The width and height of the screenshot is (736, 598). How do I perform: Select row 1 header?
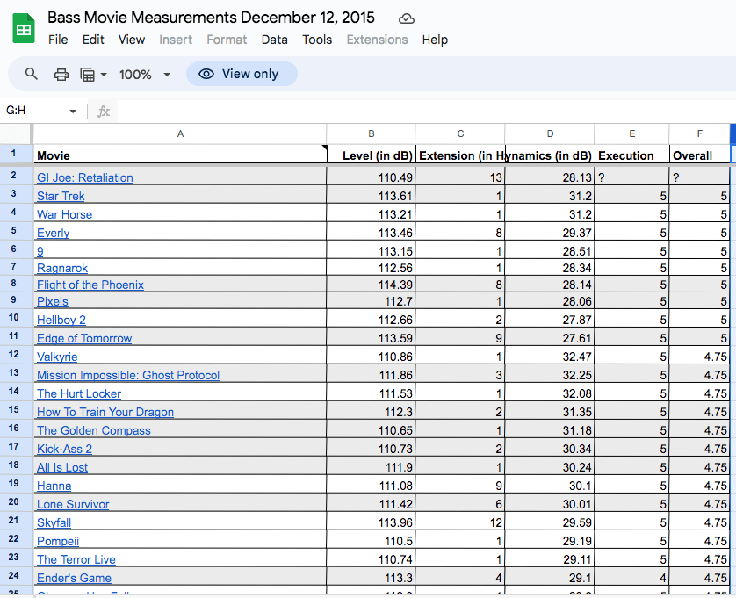(13, 153)
